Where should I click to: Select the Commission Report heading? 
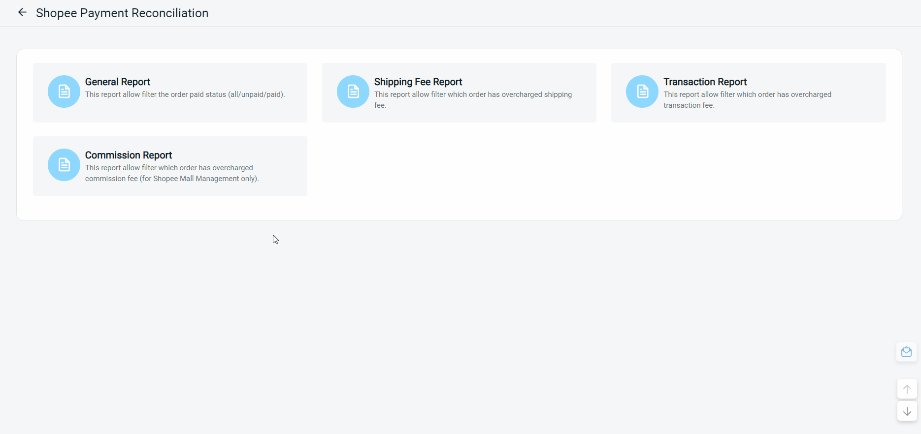point(128,155)
